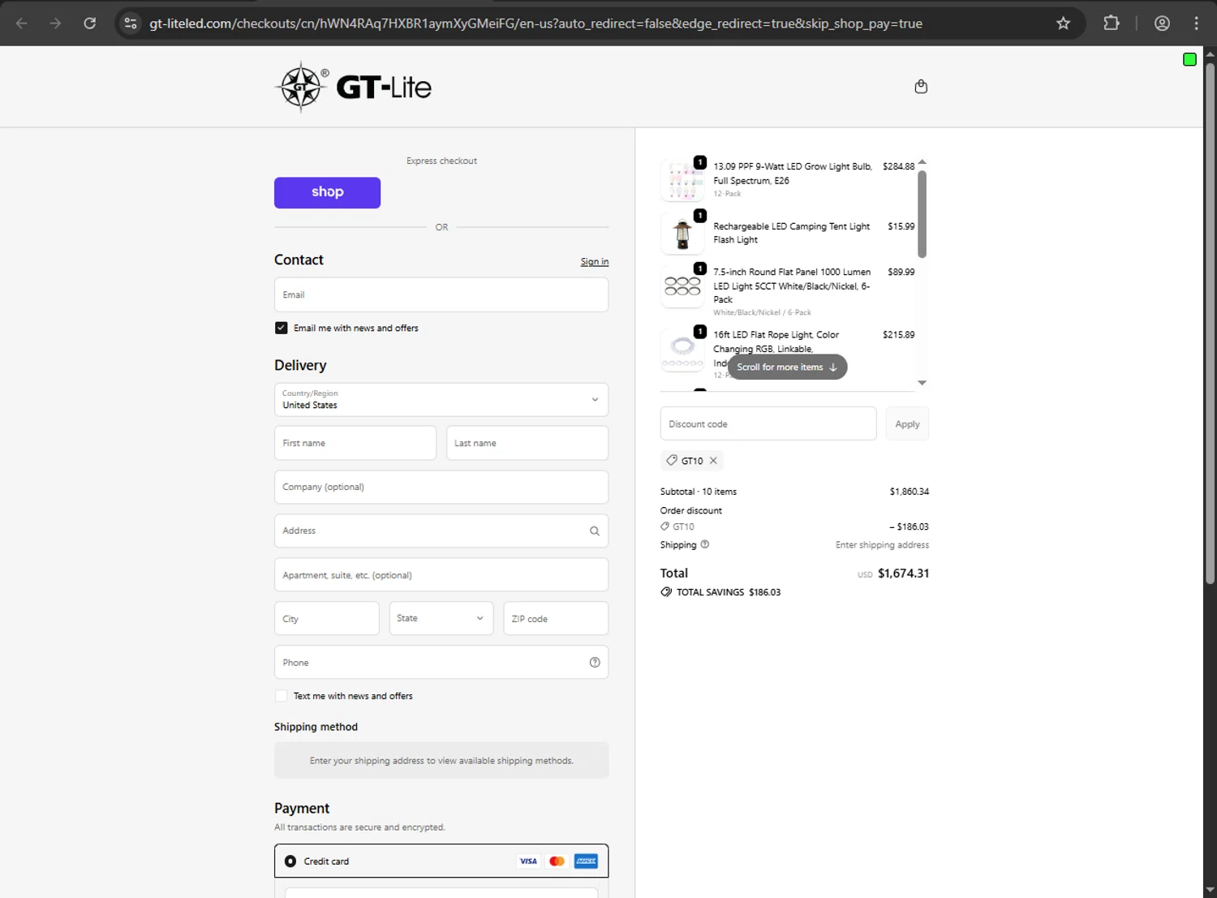The height and width of the screenshot is (898, 1217).
Task: Click Enter shipping address text
Action: [882, 545]
